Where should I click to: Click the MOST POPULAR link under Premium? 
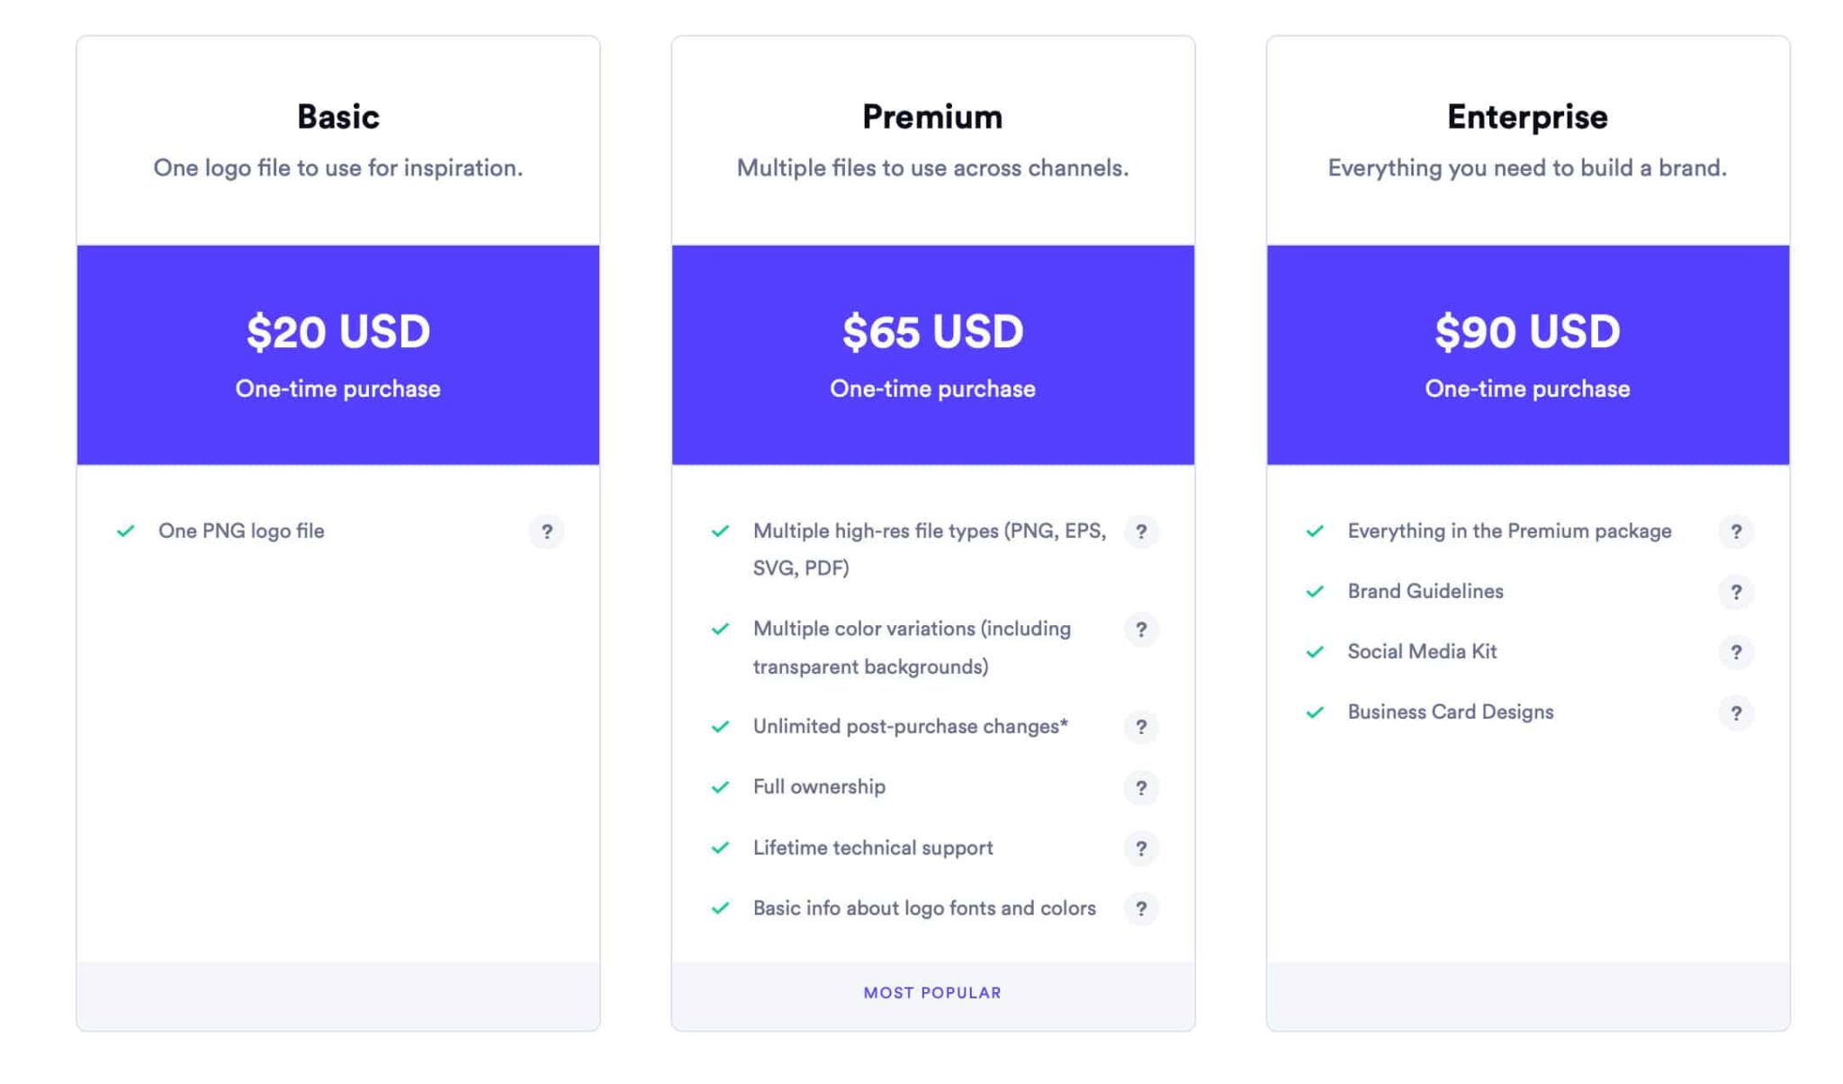point(931,992)
